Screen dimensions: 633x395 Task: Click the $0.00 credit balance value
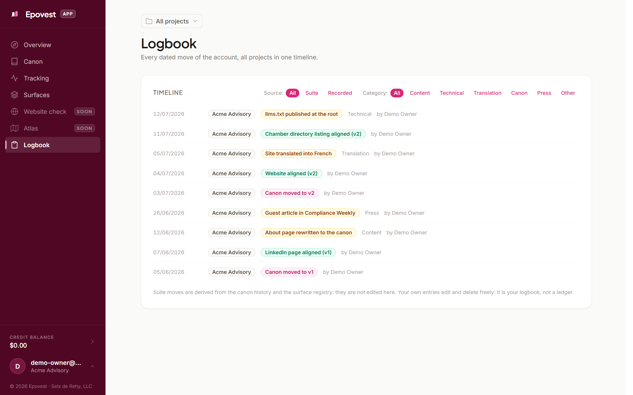pyautogui.click(x=18, y=346)
